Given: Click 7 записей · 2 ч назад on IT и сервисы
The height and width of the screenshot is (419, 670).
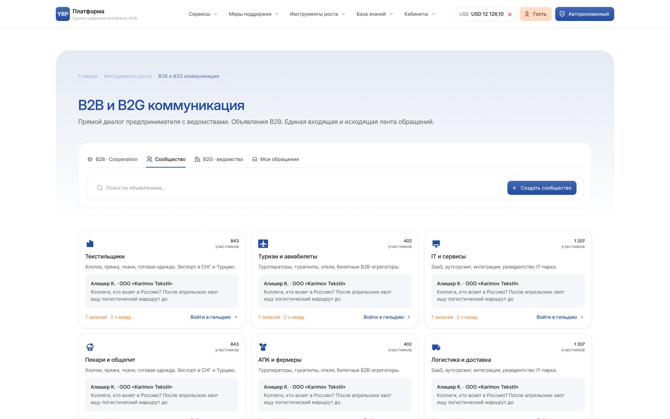Looking at the screenshot, I should (454, 317).
